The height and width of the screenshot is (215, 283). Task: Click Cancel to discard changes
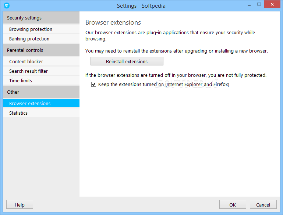263,204
